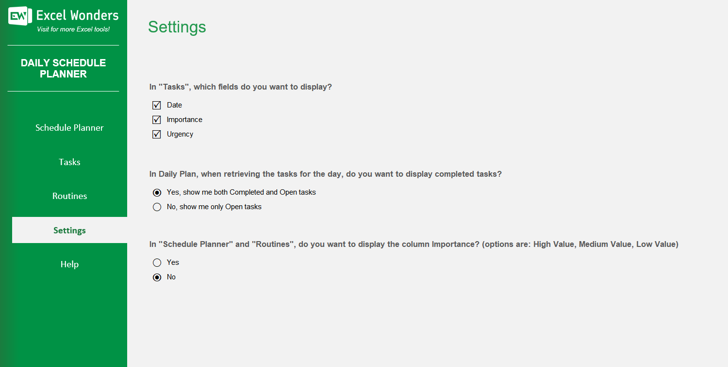Click the Settings page heading
728x367 pixels.
point(177,27)
